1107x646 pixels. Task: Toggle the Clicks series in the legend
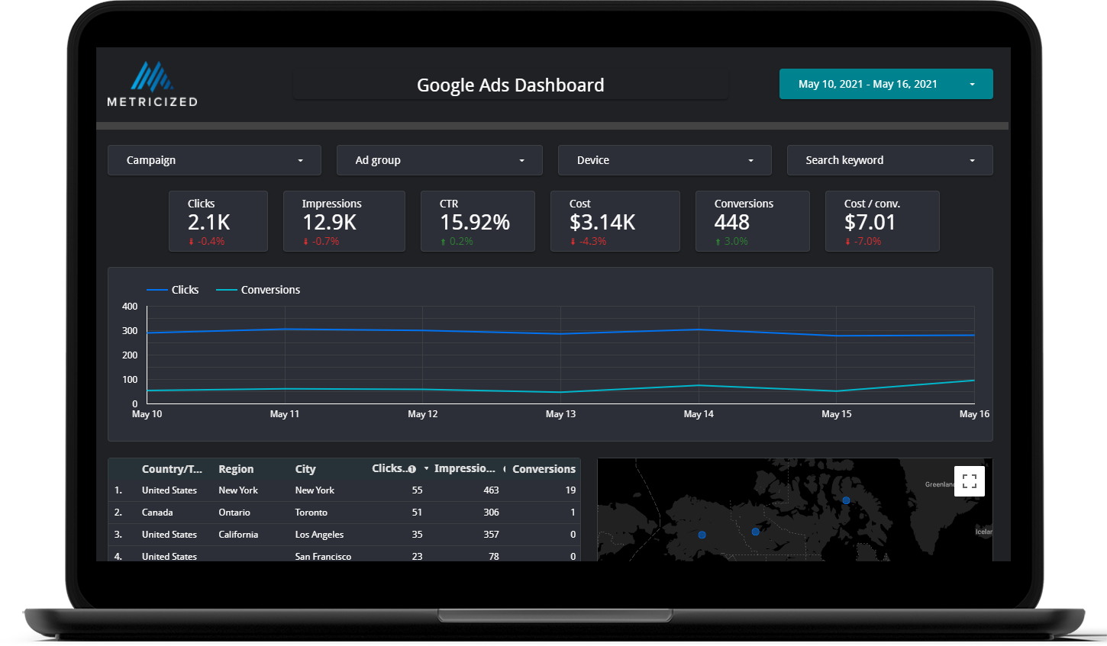pyautogui.click(x=181, y=289)
